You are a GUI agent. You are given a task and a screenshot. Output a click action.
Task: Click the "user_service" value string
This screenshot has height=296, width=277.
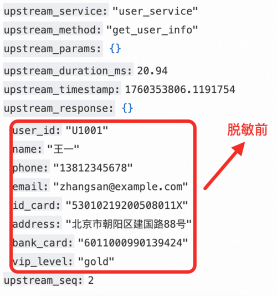click(x=155, y=11)
